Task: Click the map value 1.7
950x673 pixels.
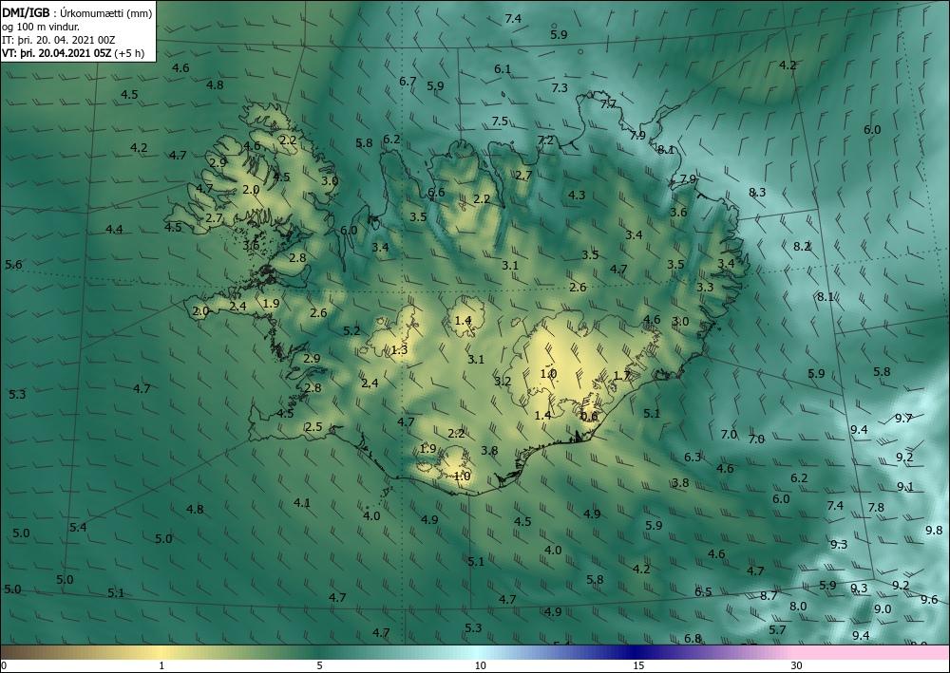Action: pyautogui.click(x=621, y=376)
